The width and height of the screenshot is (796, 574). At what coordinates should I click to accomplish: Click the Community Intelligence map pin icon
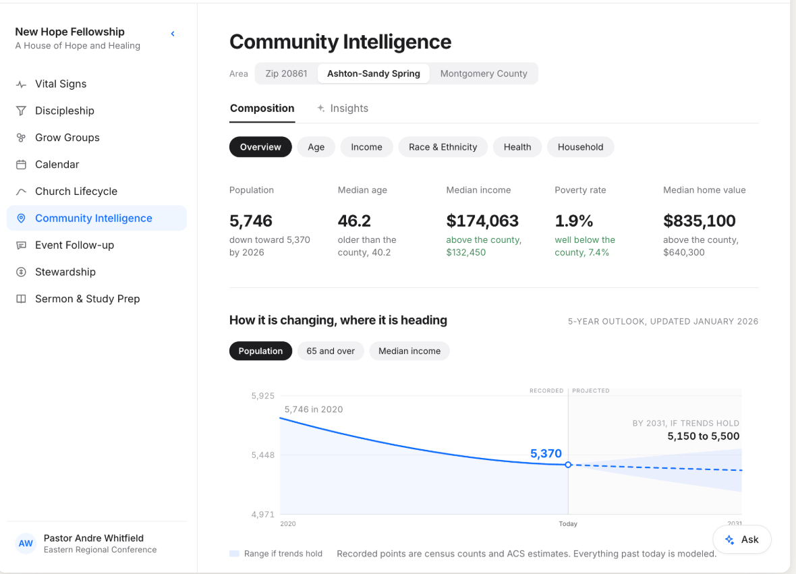point(21,219)
